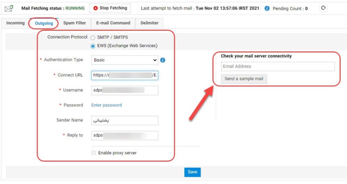Select the SMTP / SMTPS radio button

[93, 38]
